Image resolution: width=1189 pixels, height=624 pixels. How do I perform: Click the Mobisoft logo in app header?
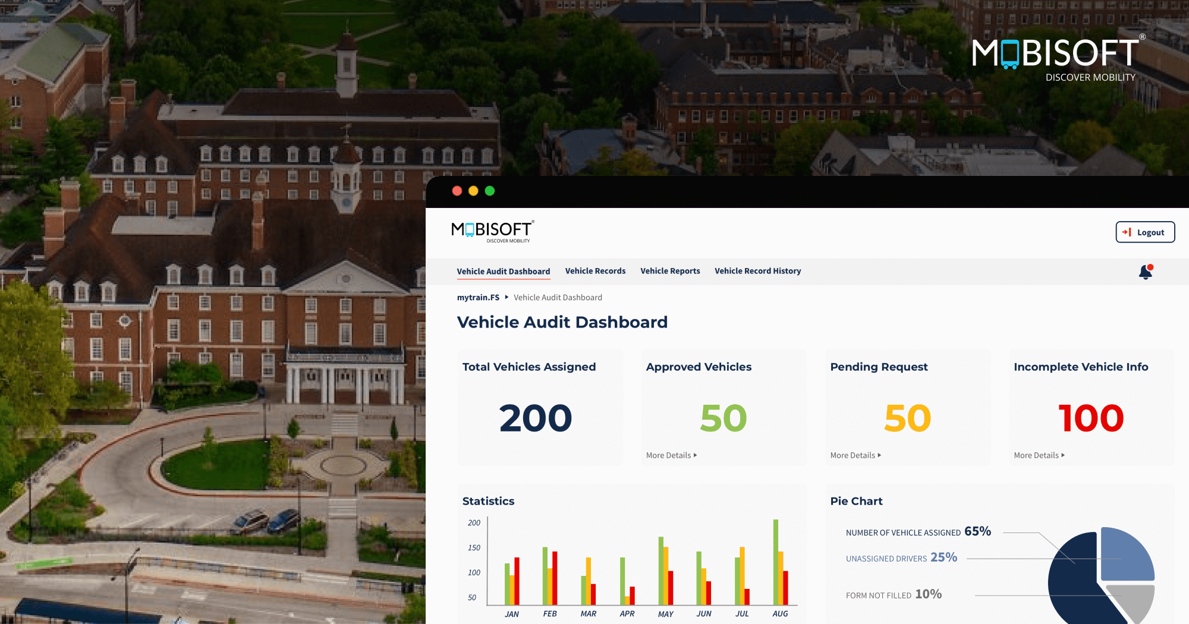tap(492, 231)
